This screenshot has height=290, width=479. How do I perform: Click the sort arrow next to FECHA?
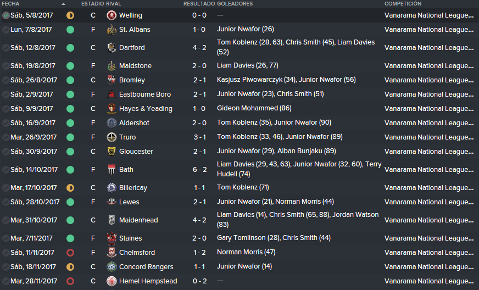[63, 4]
